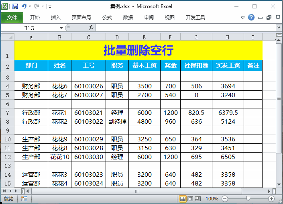The width and height of the screenshot is (283, 204).
Task: Switch to the 公式 ribbon tab
Action: coord(107,18)
